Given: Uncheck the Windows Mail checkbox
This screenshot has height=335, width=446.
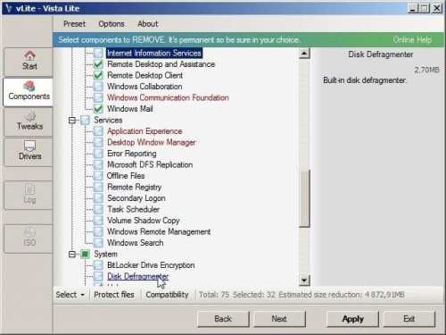Looking at the screenshot, I should pyautogui.click(x=98, y=109).
